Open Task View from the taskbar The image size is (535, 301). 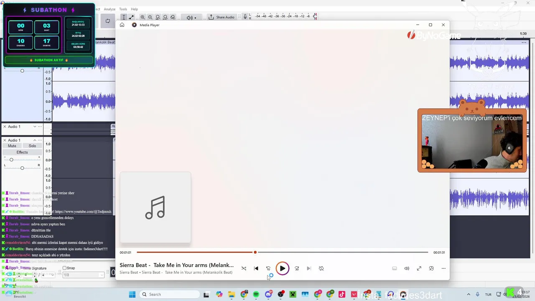point(206,294)
